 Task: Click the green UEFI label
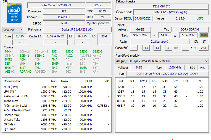(200, 18)
